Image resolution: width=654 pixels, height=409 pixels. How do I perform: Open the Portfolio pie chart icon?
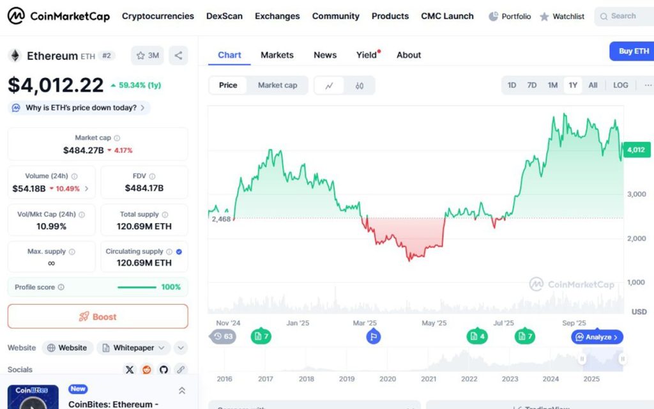(494, 16)
